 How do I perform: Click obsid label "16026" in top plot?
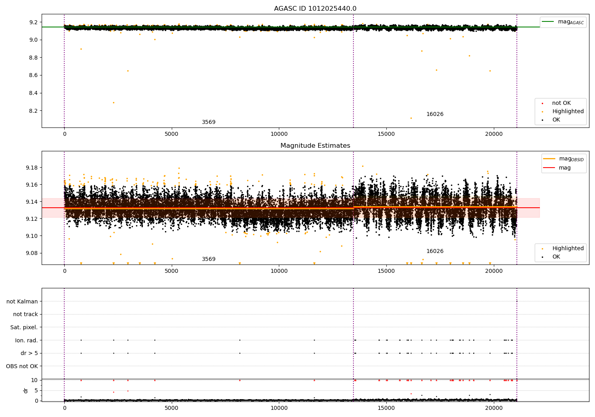point(435,114)
